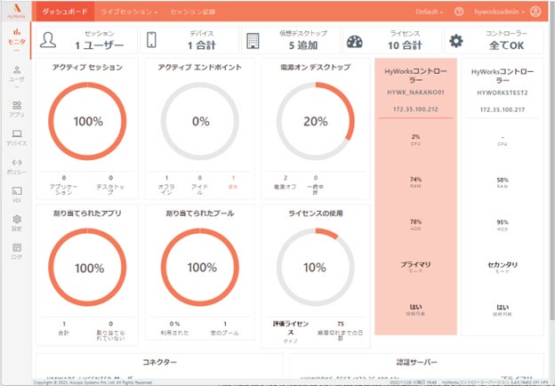Click the 172.35.100.212 IP address
The width and height of the screenshot is (555, 386).
click(415, 109)
